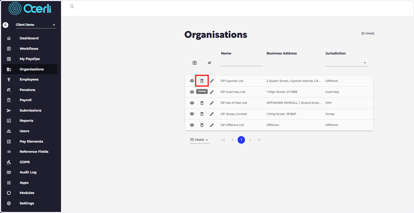This screenshot has height=213, width=414.
Task: View OP Cayman Ltd via eye icon
Action: pos(192,81)
